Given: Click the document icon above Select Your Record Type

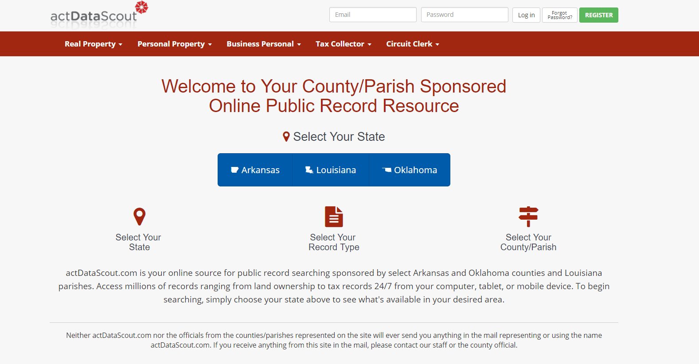Looking at the screenshot, I should tap(334, 217).
